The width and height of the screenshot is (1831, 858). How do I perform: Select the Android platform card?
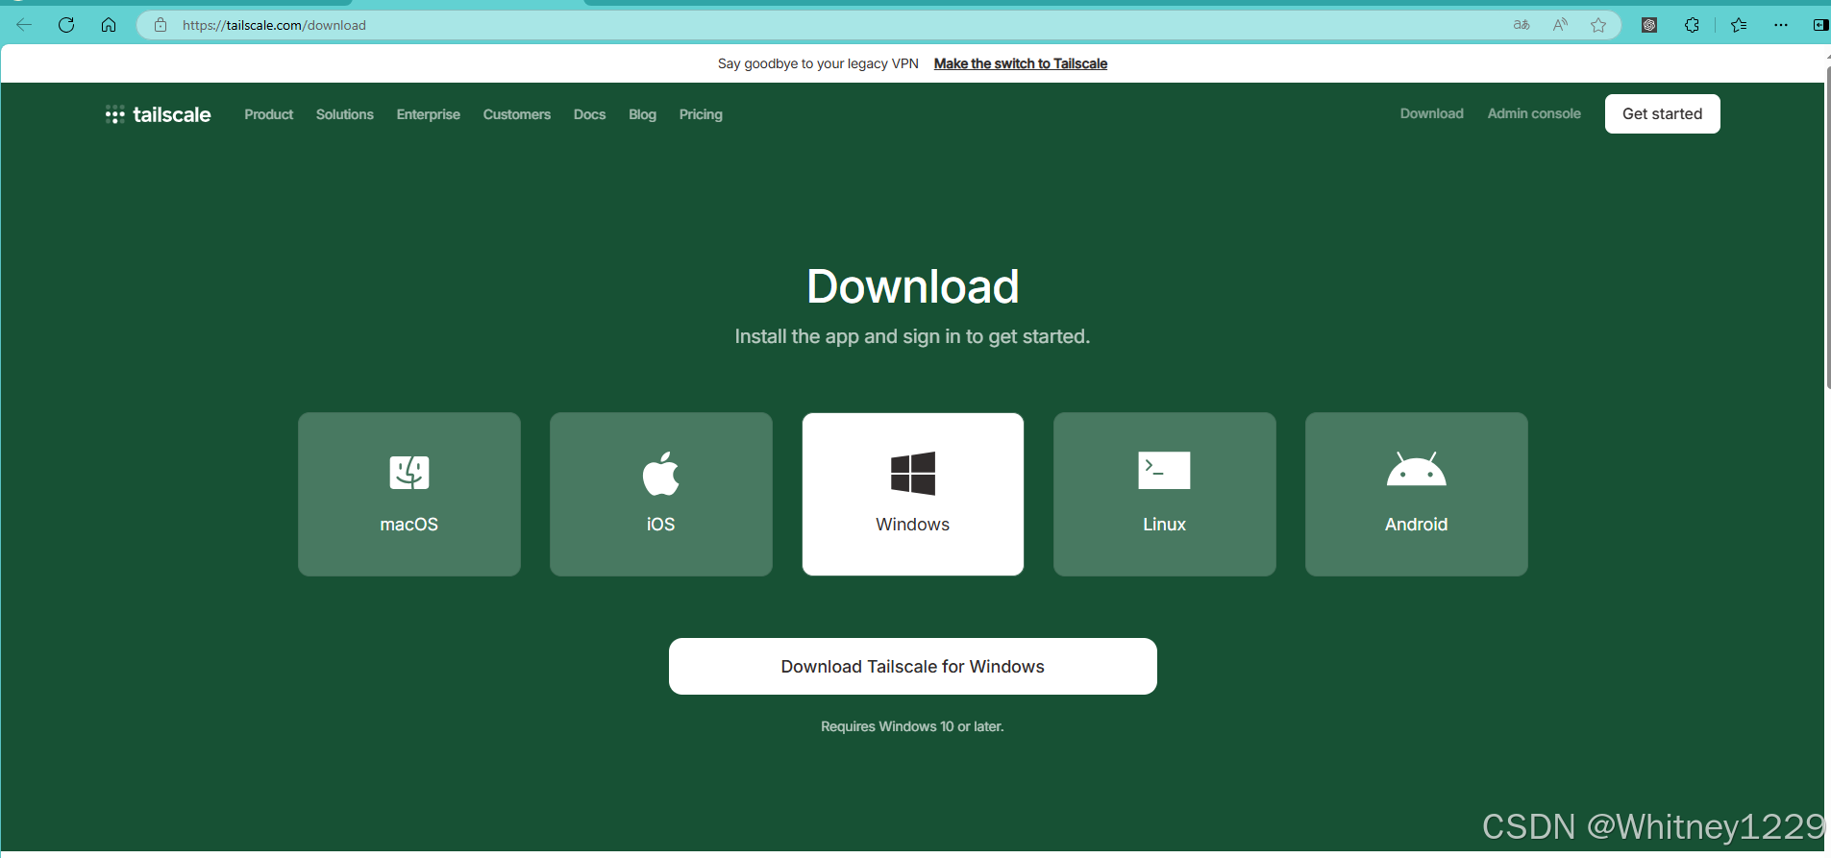(1417, 494)
